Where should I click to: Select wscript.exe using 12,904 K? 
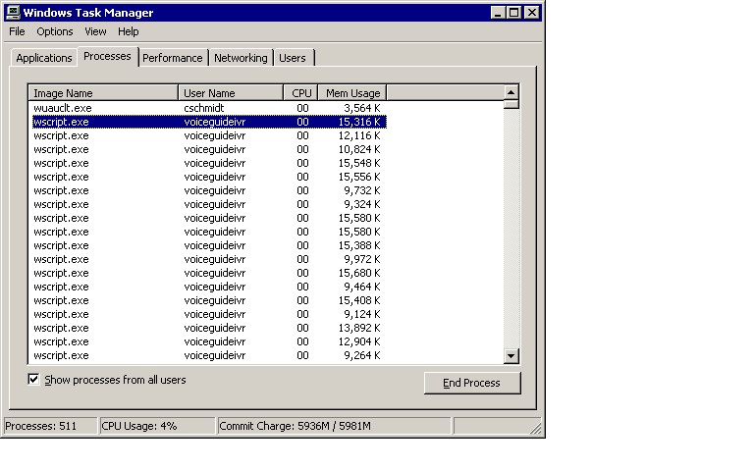(209, 341)
